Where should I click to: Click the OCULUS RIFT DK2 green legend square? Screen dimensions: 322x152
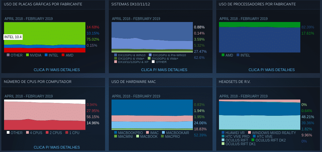pos(253,140)
